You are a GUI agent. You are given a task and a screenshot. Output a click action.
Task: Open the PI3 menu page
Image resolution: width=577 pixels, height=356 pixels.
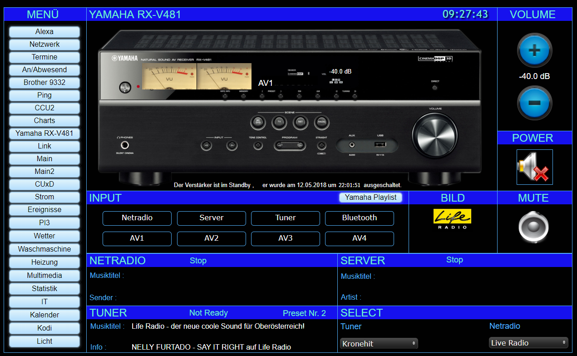point(44,223)
